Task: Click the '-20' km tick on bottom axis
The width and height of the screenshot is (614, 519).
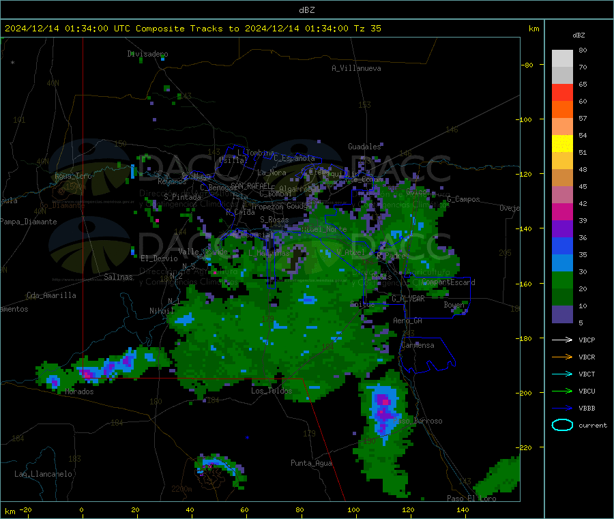Action: pos(25,509)
